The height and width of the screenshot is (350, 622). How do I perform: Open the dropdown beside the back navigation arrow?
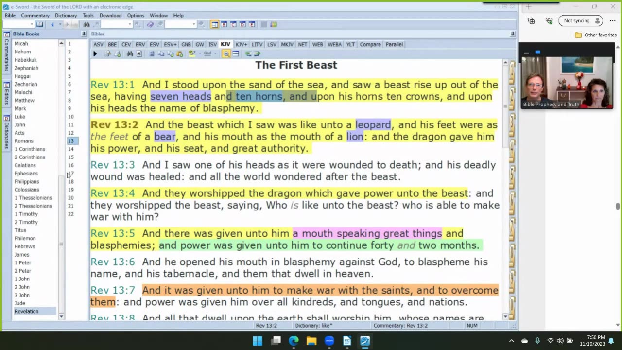tap(60, 24)
